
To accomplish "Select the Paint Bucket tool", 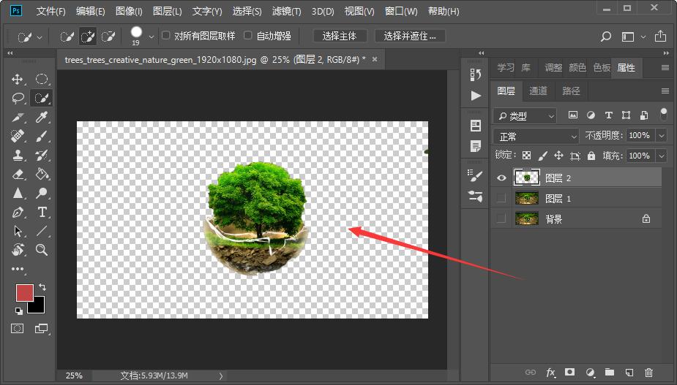I will (42, 174).
